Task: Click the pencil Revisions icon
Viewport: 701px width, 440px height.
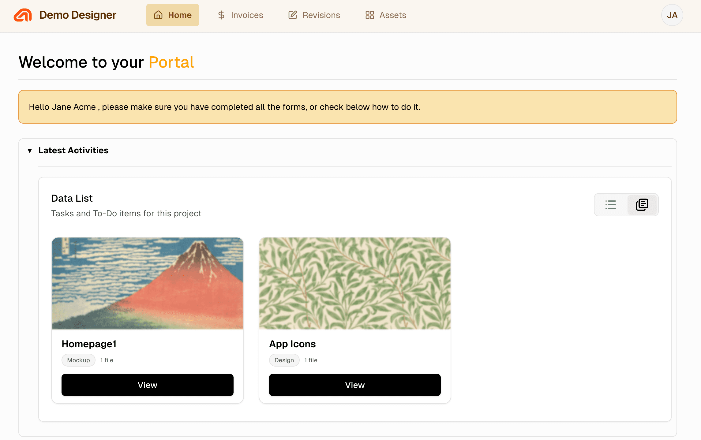Action: (293, 15)
